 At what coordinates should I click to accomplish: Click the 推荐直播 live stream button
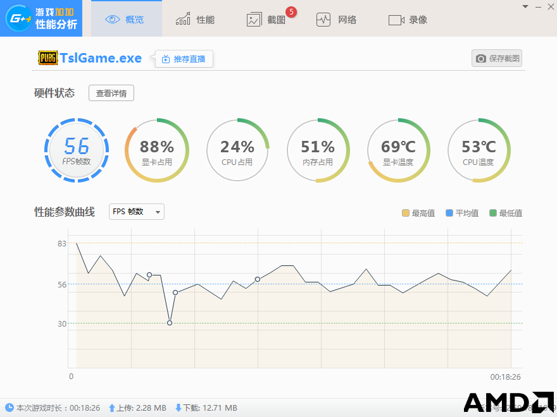[x=184, y=59]
